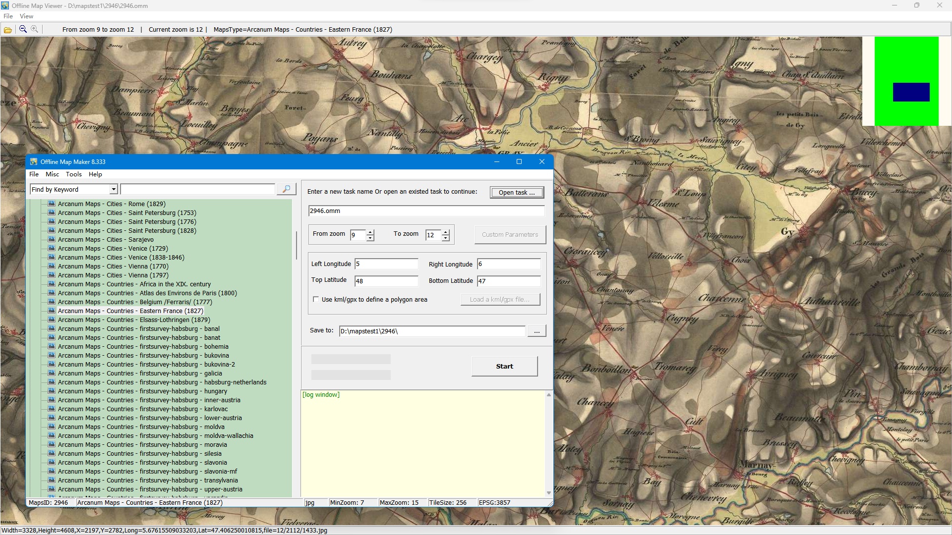Increase the To zoom value
Image resolution: width=952 pixels, height=535 pixels.
(446, 232)
